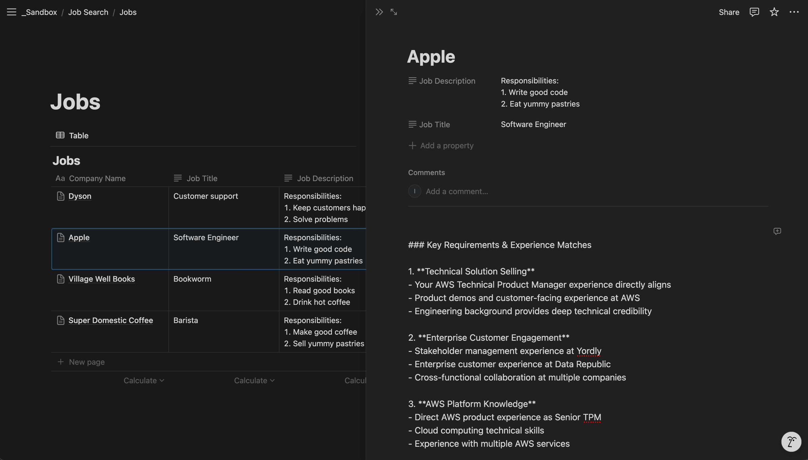This screenshot has width=808, height=460.
Task: Open the sidebar hamburger menu
Action: tap(11, 12)
